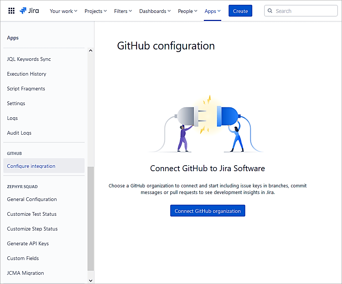Click inside the Search input field
The width and height of the screenshot is (342, 284).
pyautogui.click(x=299, y=11)
